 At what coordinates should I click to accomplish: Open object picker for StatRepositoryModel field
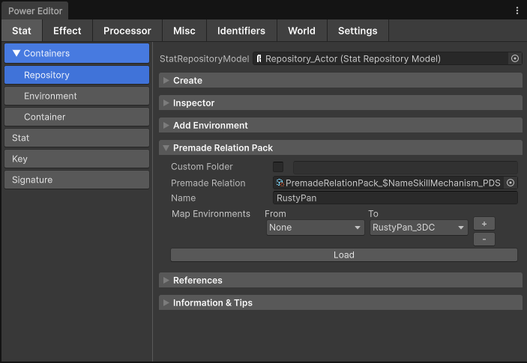(x=515, y=58)
